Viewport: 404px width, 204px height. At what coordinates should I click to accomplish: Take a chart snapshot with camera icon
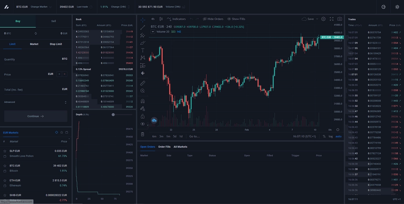[x=340, y=19]
